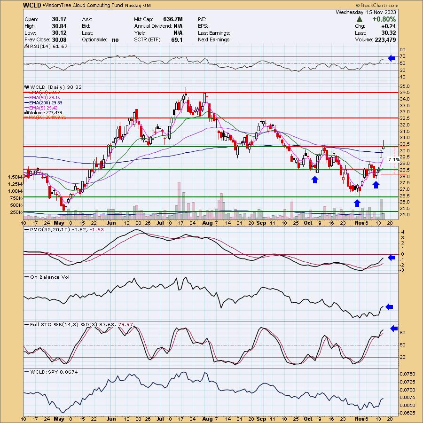The image size is (423, 423).
Task: Click the 1.50M volume axis label
Action: pyautogui.click(x=16, y=177)
